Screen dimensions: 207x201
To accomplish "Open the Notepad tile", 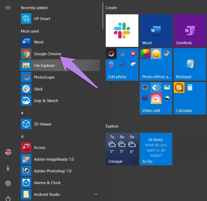I will [x=190, y=64].
